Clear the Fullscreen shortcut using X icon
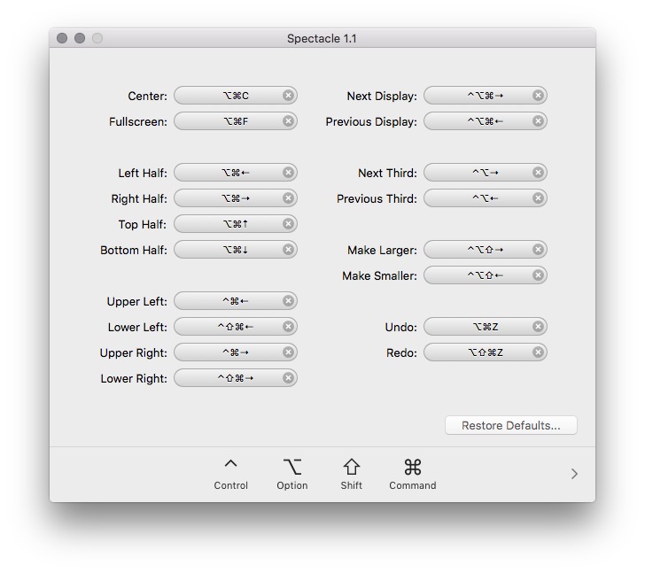Image resolution: width=645 pixels, height=573 pixels. [x=288, y=121]
